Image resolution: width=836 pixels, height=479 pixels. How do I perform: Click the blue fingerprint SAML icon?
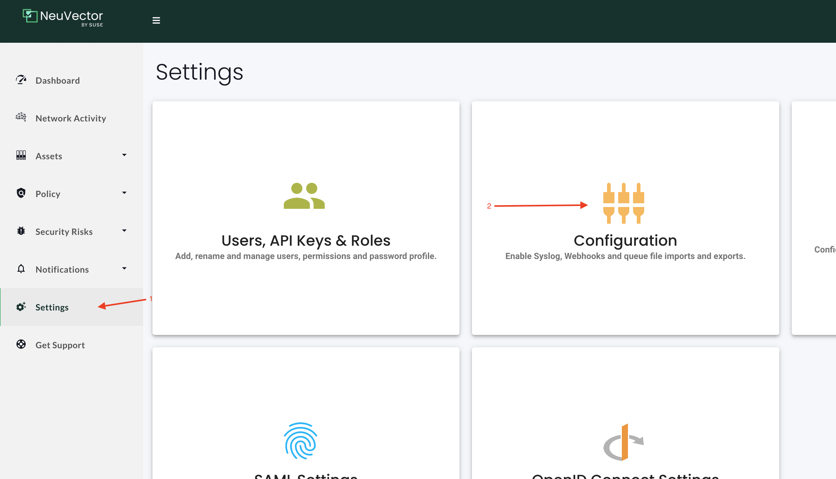[x=300, y=441]
